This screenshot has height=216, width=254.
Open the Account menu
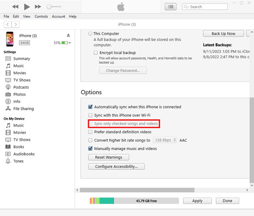pyautogui.click(x=59, y=16)
